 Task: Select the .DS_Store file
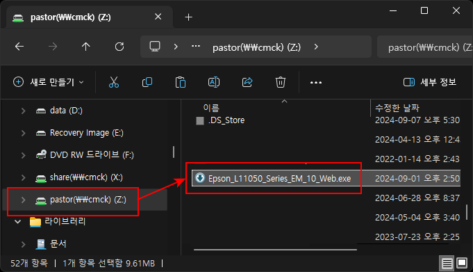[226, 120]
